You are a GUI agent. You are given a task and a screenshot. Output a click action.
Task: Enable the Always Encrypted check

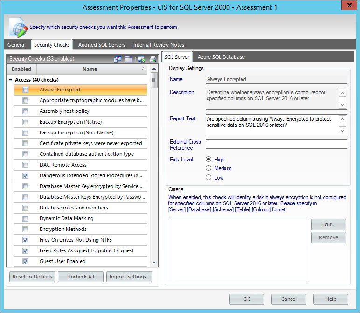(x=26, y=90)
